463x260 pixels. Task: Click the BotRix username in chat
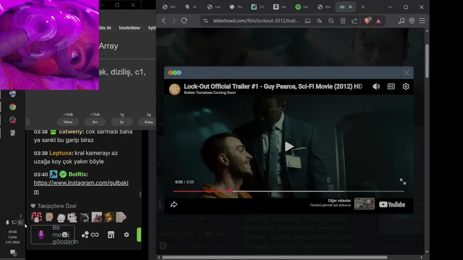(77, 174)
